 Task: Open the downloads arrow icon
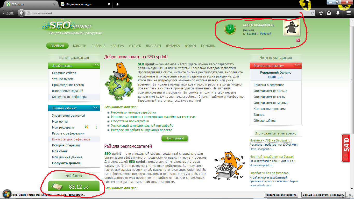338,13
